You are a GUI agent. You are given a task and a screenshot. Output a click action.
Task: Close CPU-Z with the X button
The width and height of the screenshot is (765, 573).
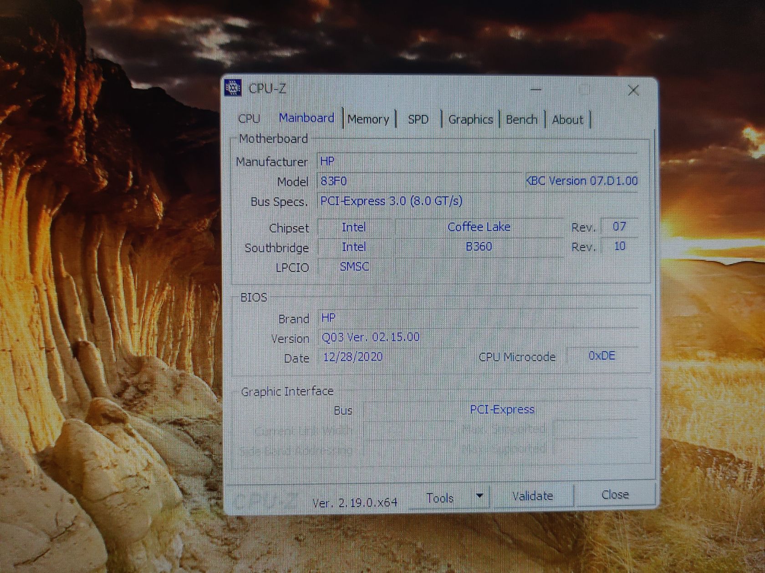click(633, 90)
